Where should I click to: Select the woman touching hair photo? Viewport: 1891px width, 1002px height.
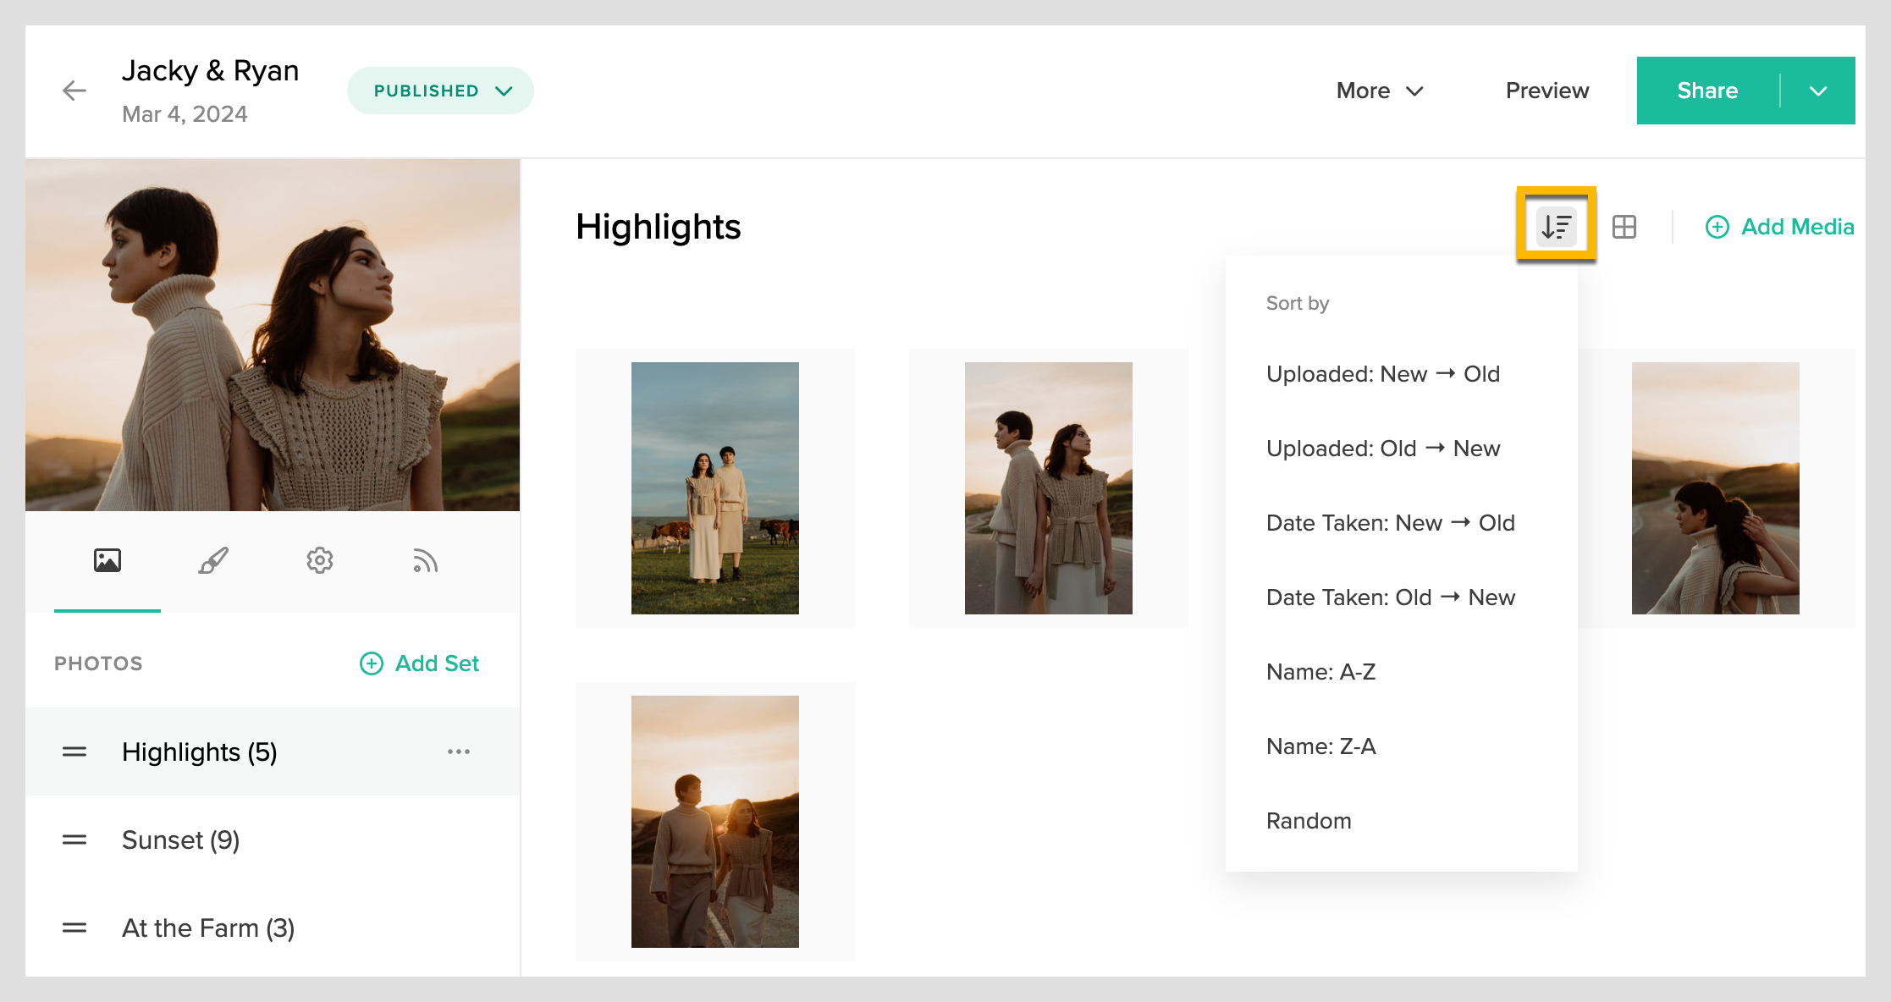[1716, 488]
